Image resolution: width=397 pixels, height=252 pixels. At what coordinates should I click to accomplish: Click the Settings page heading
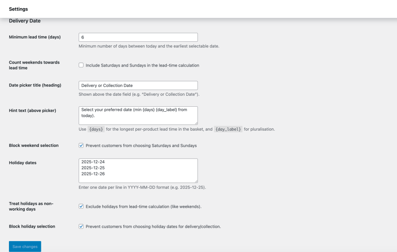(18, 9)
